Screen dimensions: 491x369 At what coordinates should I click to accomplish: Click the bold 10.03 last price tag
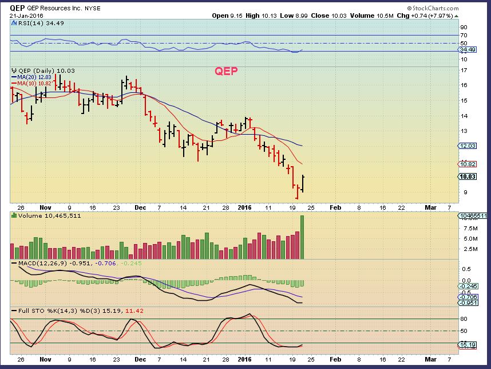point(468,176)
